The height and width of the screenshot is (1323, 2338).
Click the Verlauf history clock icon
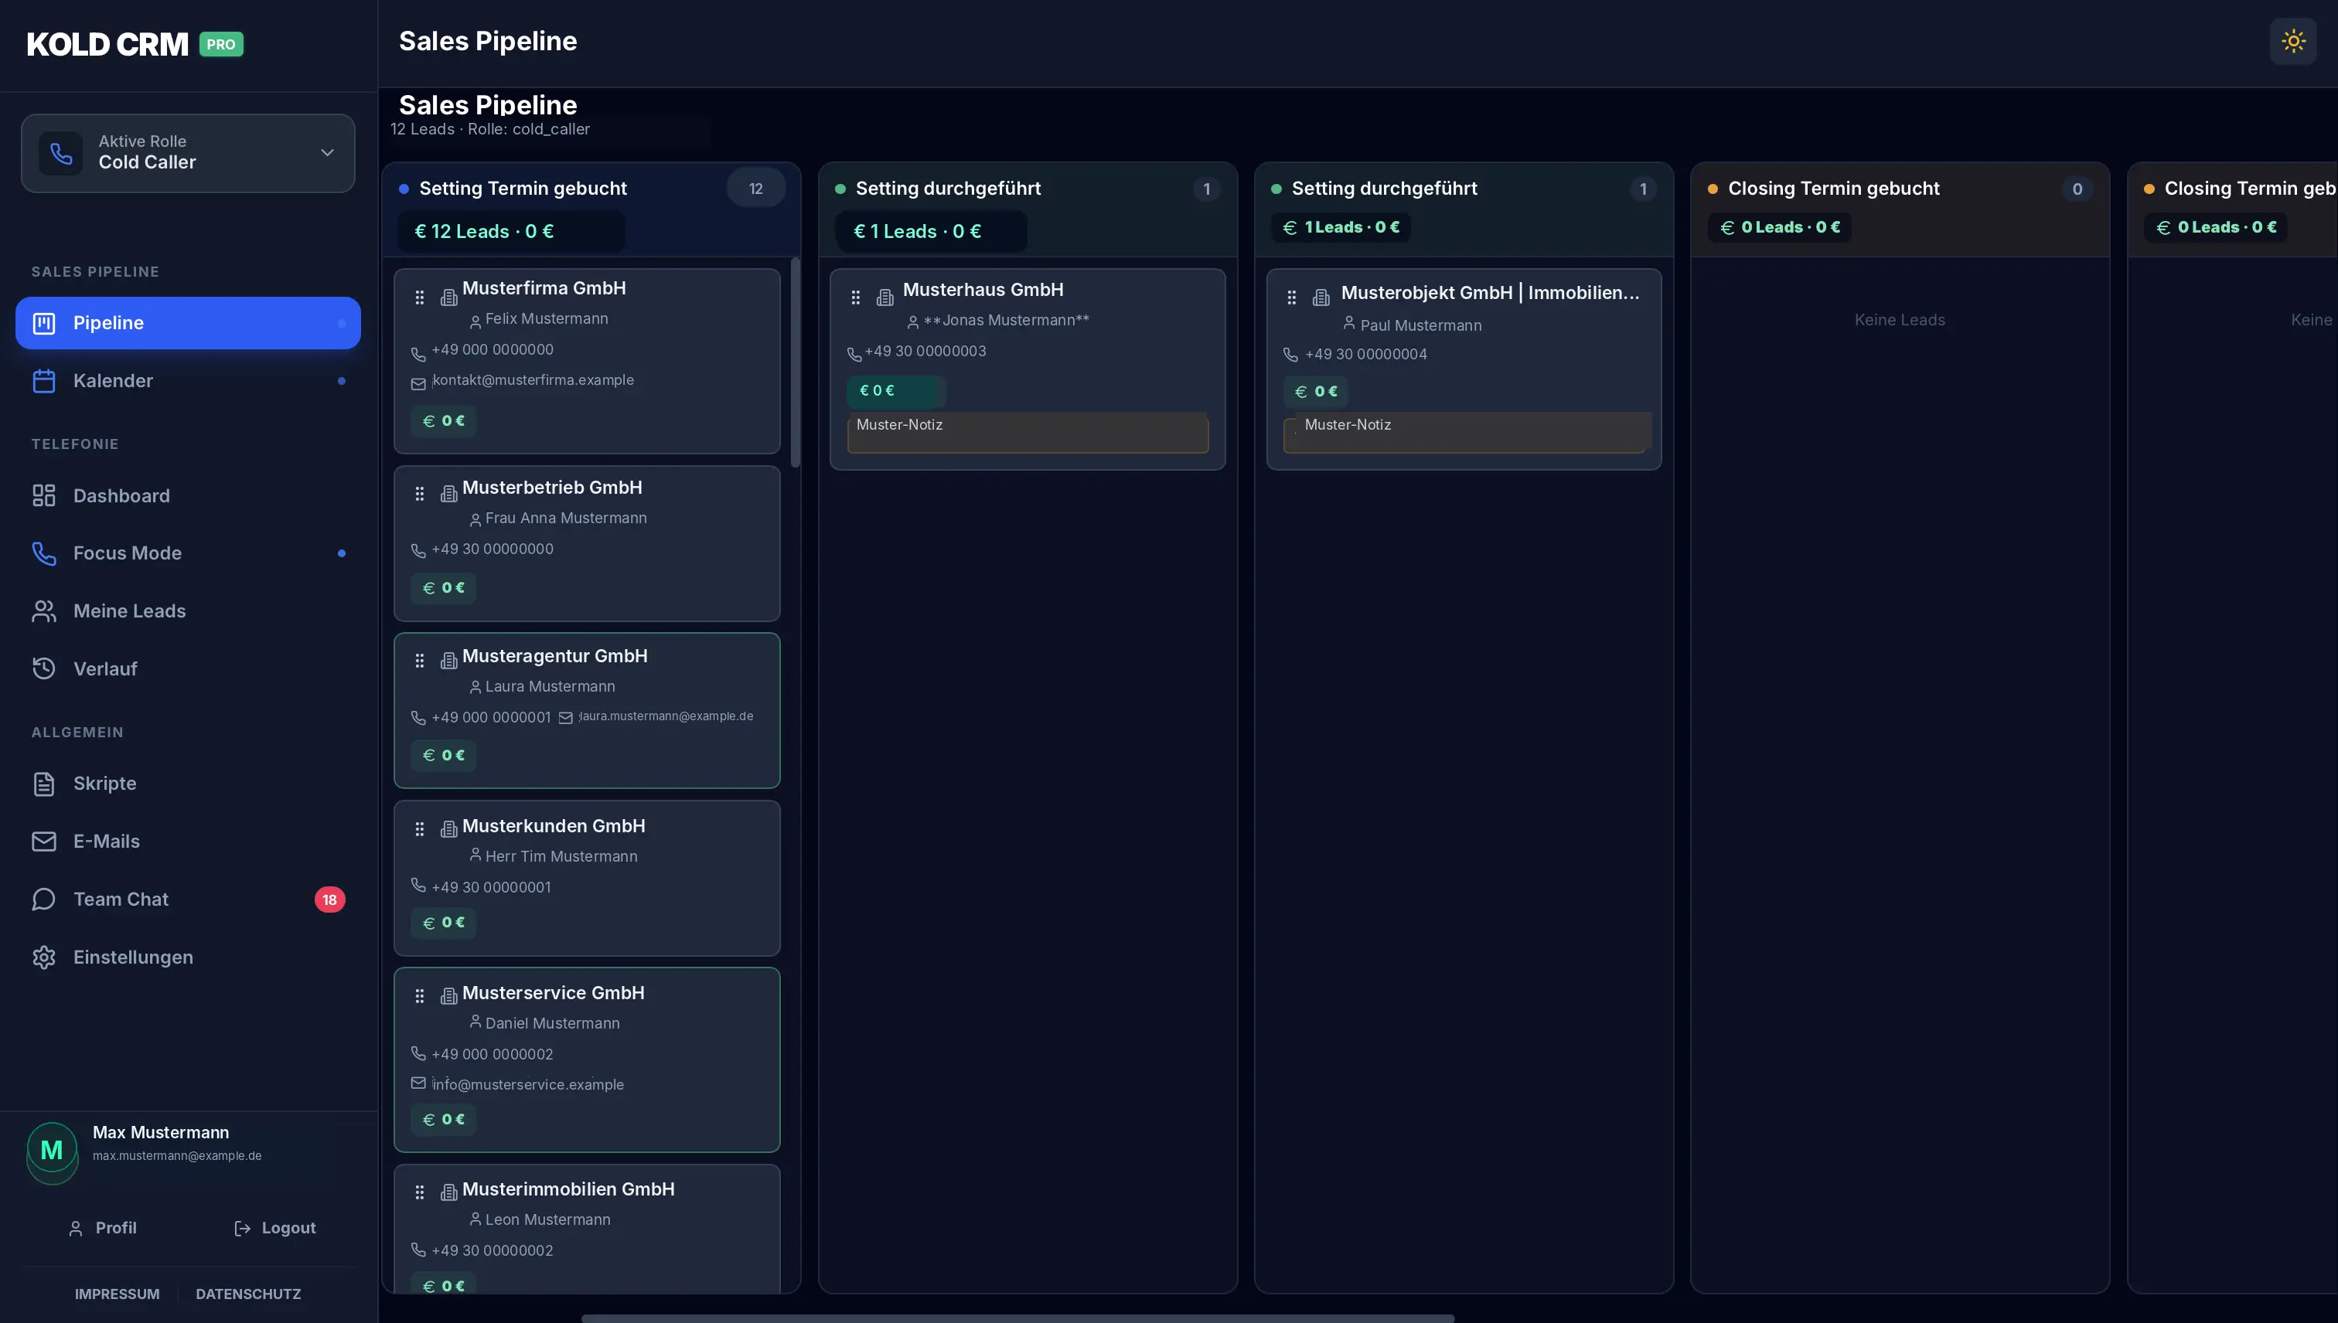43,668
